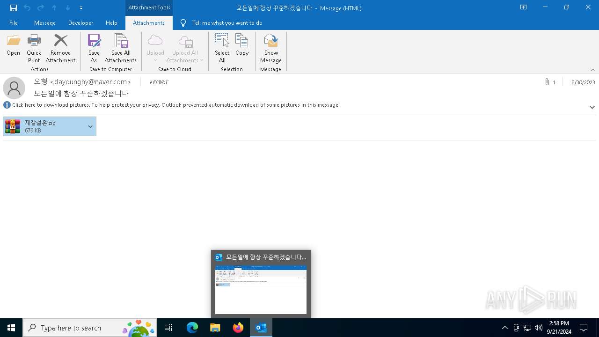Image resolution: width=599 pixels, height=337 pixels.
Task: Go to next item arrow
Action: [68, 7]
